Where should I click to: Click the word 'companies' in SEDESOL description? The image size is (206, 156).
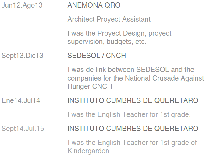83,78
